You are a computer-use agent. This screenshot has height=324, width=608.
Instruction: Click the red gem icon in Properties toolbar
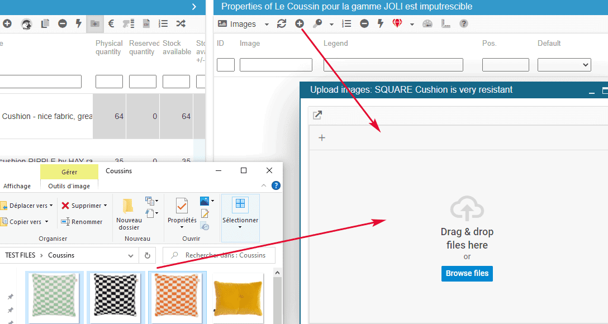pyautogui.click(x=397, y=23)
